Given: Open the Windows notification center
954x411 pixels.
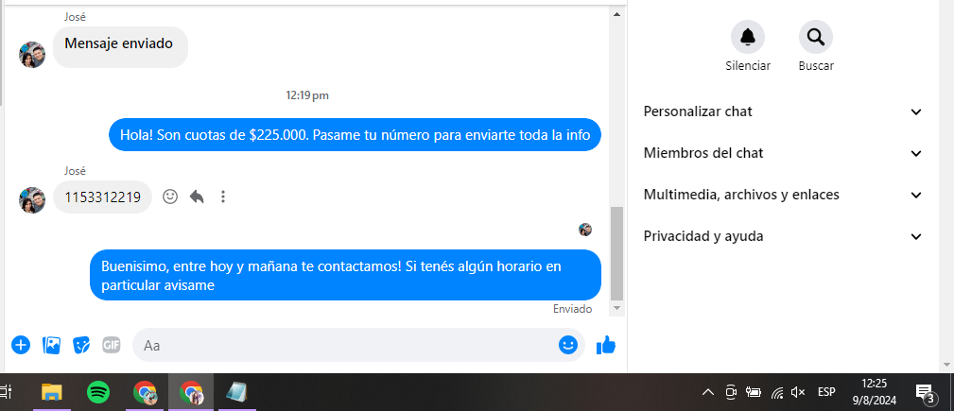Looking at the screenshot, I should point(926,392).
